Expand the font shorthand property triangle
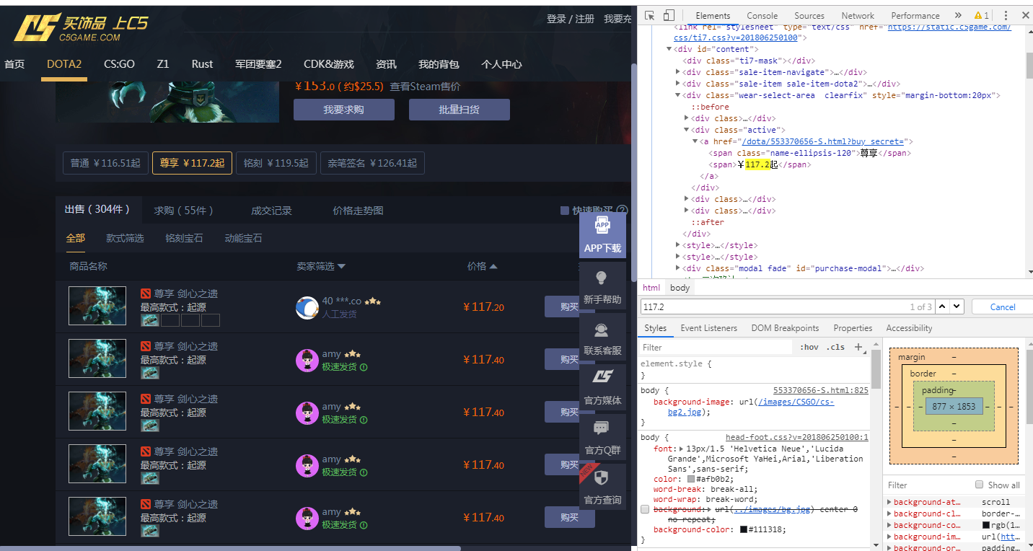1033x551 pixels. click(682, 449)
